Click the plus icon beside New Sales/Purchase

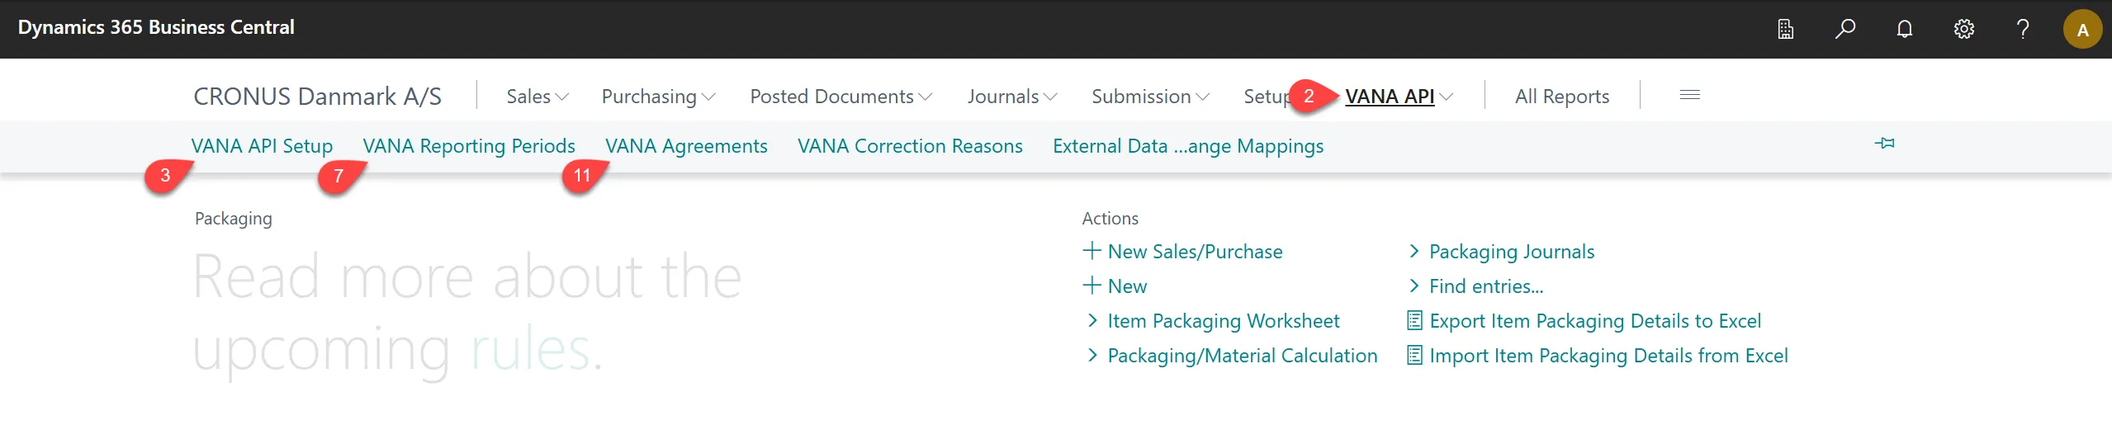point(1092,251)
